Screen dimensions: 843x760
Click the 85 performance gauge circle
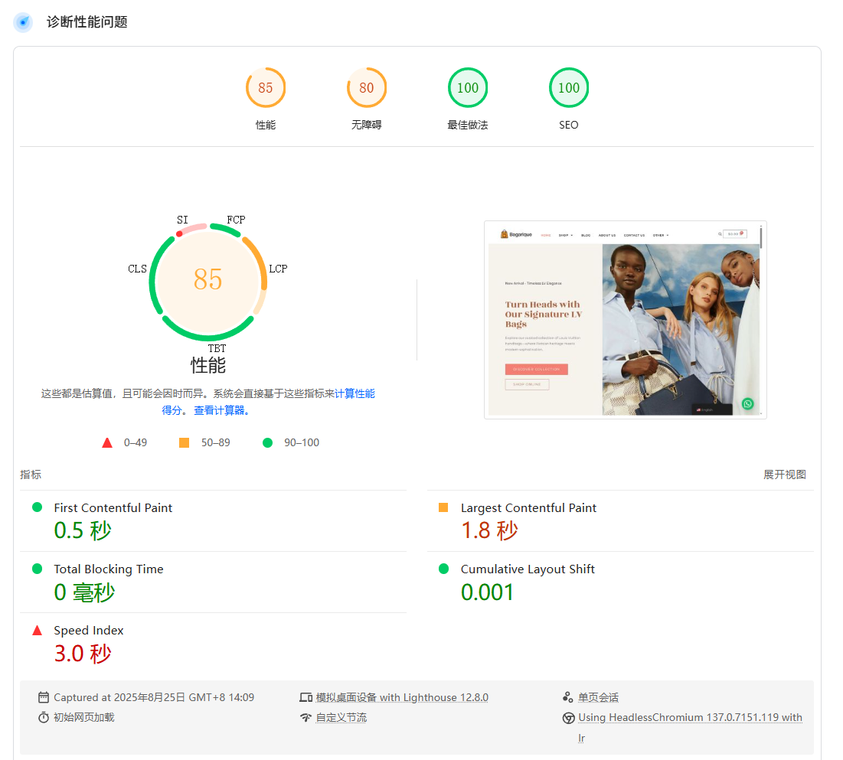click(x=208, y=282)
